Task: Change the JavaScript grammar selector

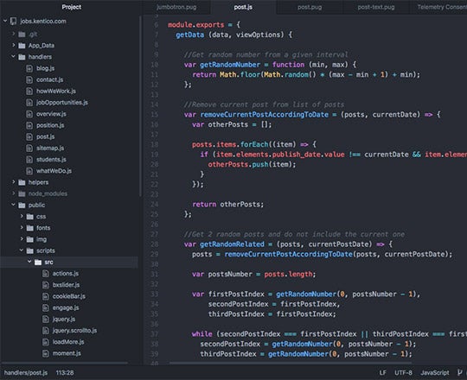Action: [x=435, y=372]
